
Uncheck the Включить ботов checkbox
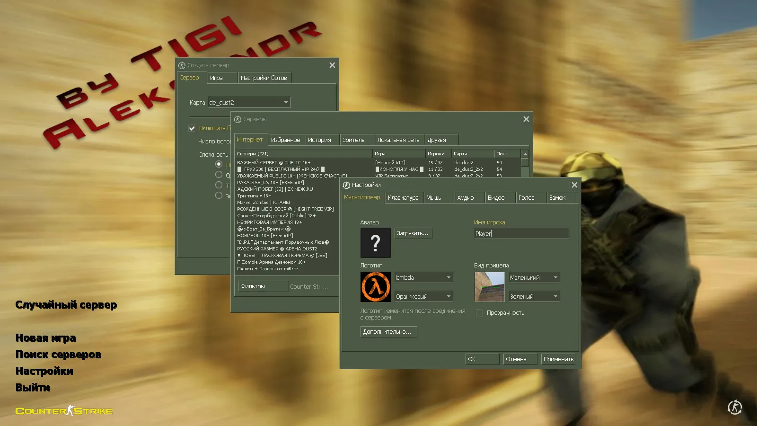pyautogui.click(x=192, y=128)
